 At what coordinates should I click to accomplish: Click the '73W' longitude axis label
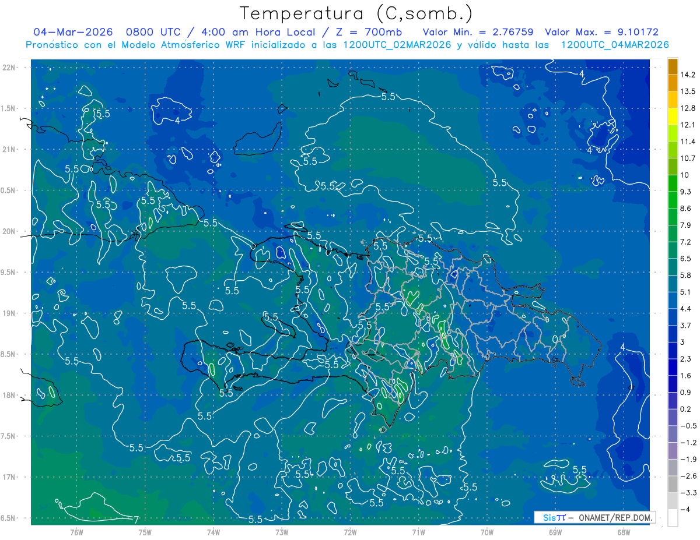(x=282, y=532)
